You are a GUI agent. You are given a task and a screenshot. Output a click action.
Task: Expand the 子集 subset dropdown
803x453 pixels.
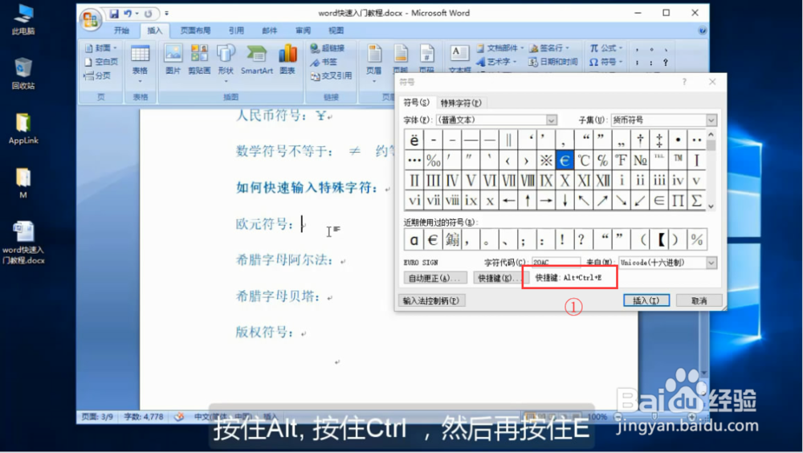[x=711, y=120]
